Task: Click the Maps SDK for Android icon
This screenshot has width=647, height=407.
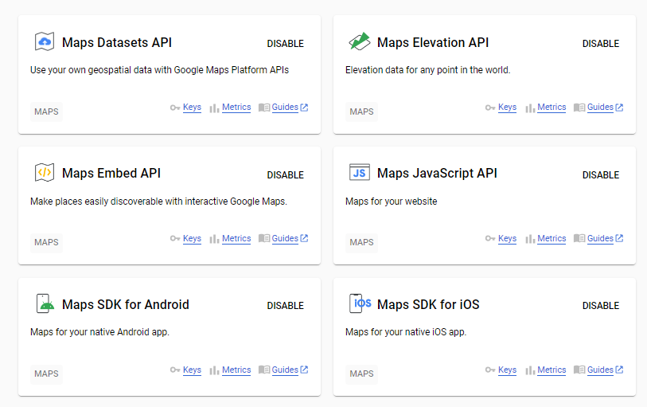Action: [x=45, y=303]
